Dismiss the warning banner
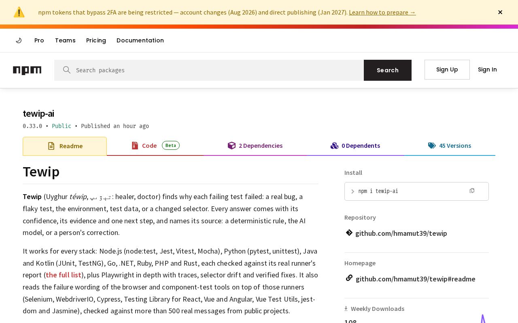This screenshot has width=518, height=323. coord(500,12)
